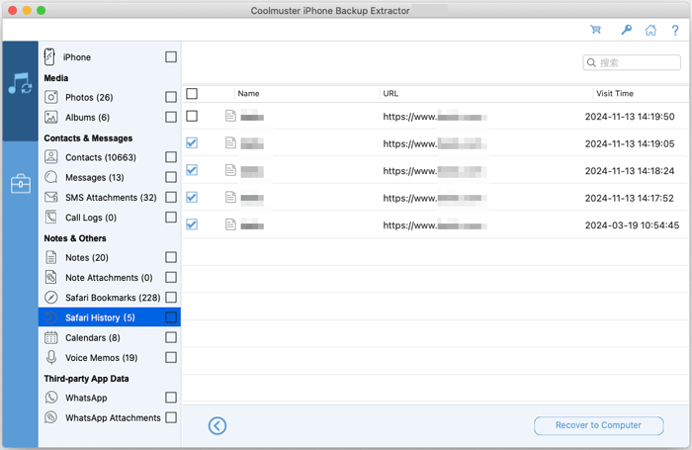This screenshot has height=450, width=692.
Task: Uncheck the 14:18:24 history entry checkbox
Action: click(192, 170)
